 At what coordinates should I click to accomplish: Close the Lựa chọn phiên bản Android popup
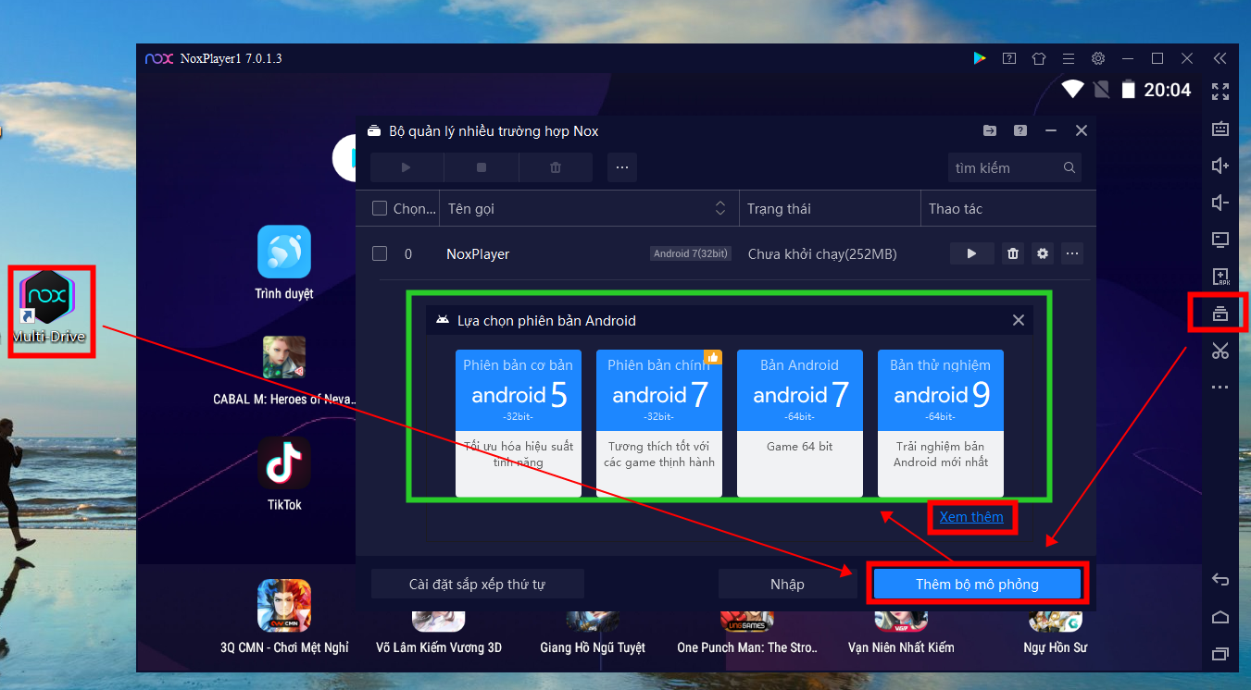[1019, 320]
